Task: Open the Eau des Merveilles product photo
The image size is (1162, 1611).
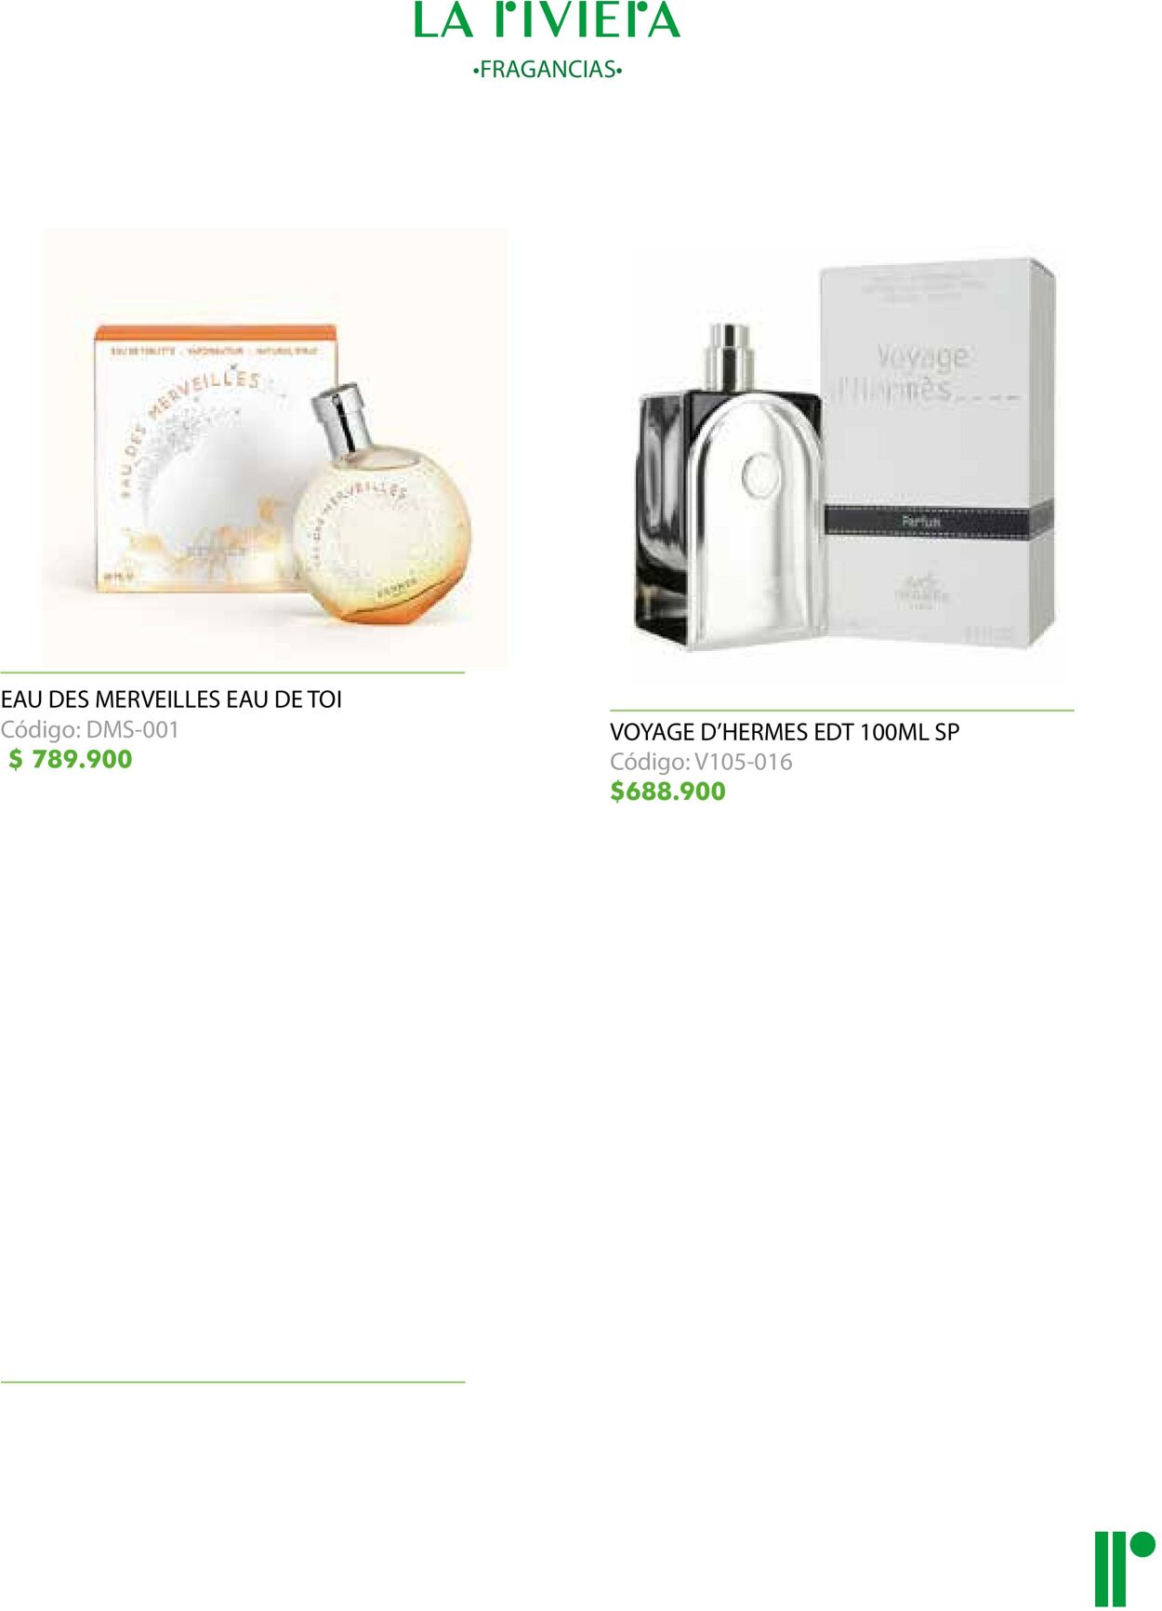Action: click(274, 447)
